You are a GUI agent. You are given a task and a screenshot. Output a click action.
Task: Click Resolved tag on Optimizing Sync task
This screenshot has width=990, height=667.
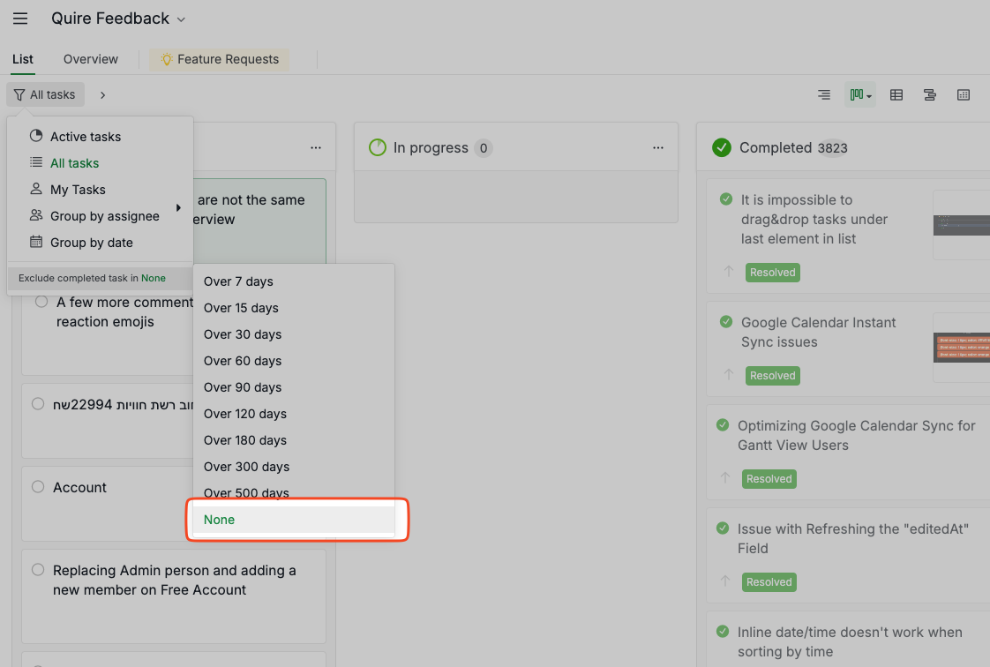coord(769,479)
